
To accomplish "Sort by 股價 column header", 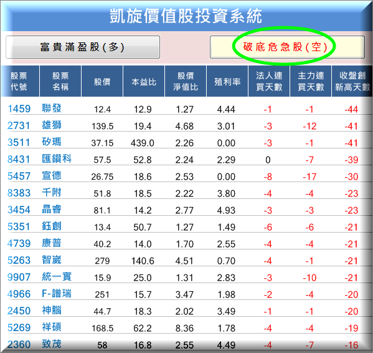I will coord(102,82).
